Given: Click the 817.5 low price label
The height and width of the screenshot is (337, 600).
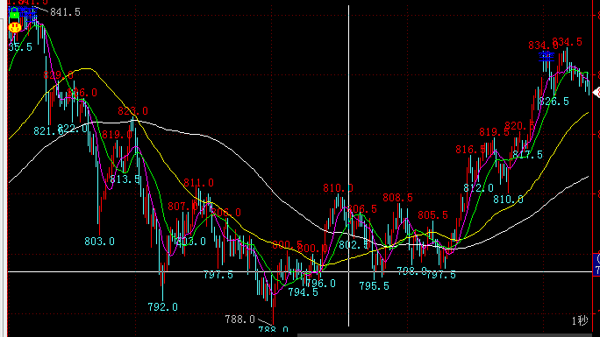Looking at the screenshot, I should click(x=528, y=155).
